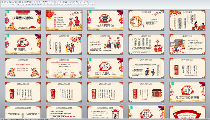
Task: Decrease font size with smaller A icon
Action: point(65,4)
